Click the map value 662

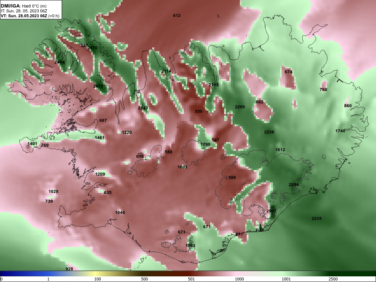(259, 102)
